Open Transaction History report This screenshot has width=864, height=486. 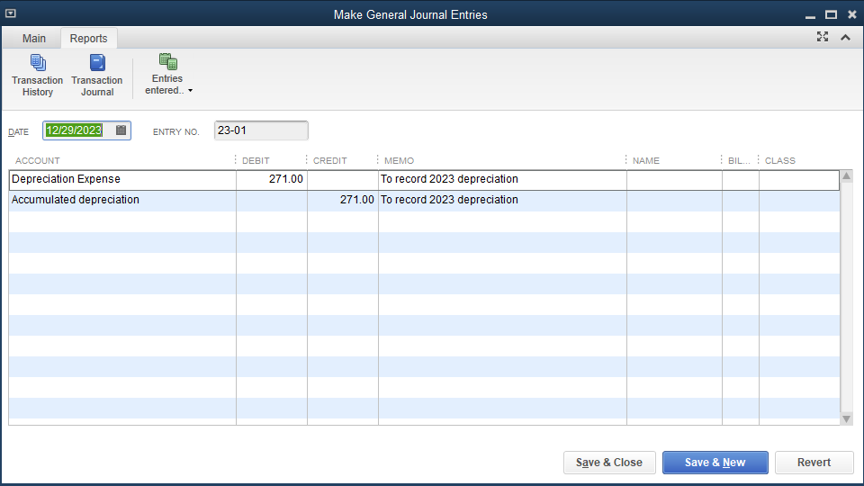[x=38, y=76]
